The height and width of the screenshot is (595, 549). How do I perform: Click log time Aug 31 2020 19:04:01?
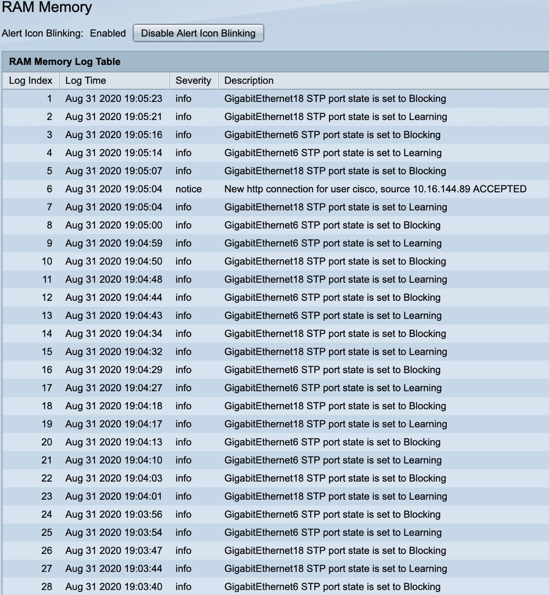[114, 496]
